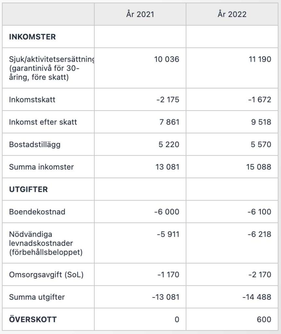Select the -2 175 income tax cell
This screenshot has height=334, width=281.
coord(167,99)
